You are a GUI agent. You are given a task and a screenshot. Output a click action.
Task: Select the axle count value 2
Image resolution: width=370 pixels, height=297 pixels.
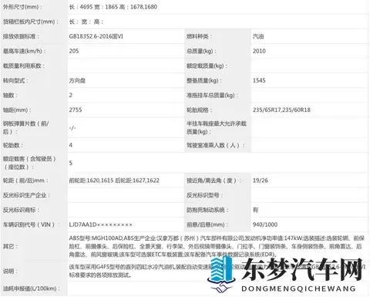click(x=71, y=95)
